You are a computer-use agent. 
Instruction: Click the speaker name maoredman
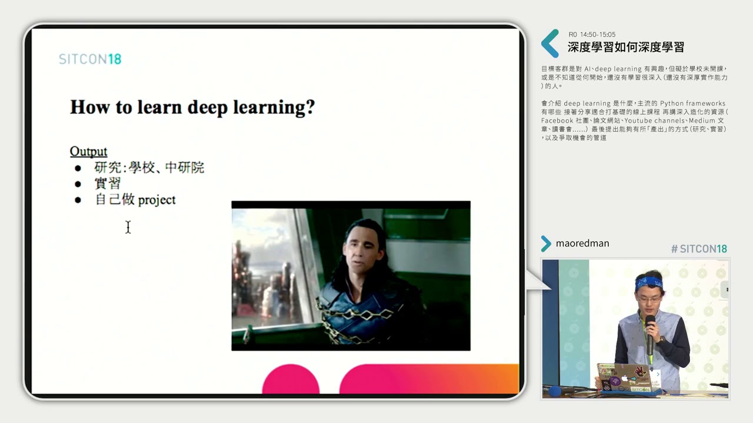coord(582,243)
